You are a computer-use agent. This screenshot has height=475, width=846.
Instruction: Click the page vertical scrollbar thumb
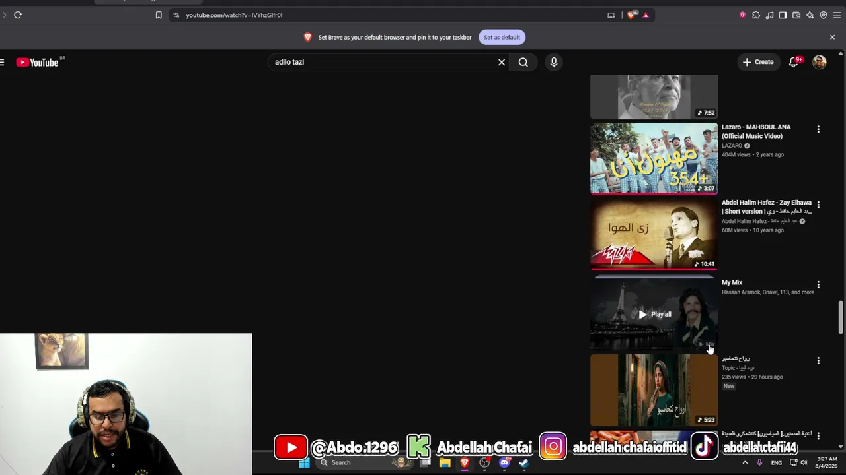tap(841, 318)
